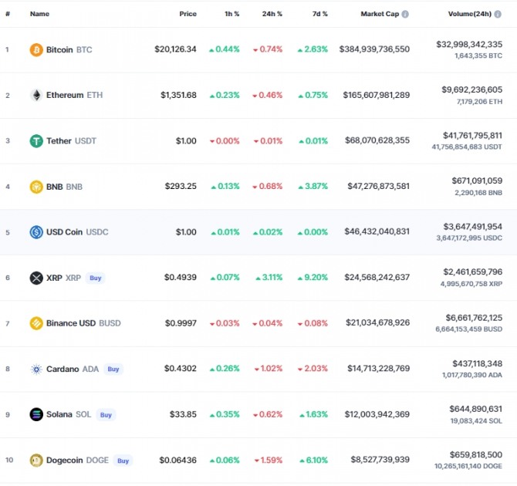Click the BNB coin icon
Screen dimensions: 517x486
36,187
